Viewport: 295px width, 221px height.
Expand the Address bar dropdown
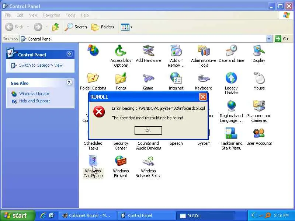(269, 39)
